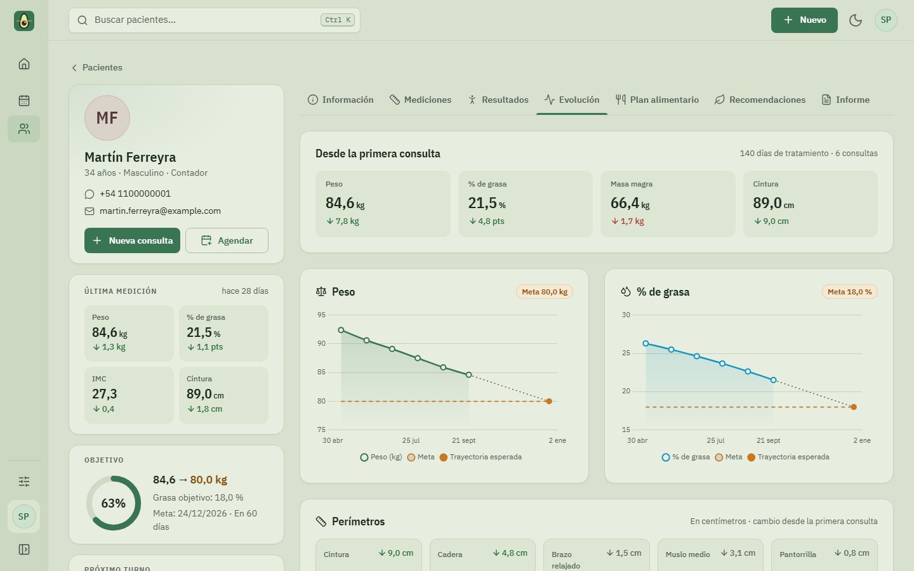The width and height of the screenshot is (914, 571).
Task: Go back to Pacientes list
Action: click(x=96, y=67)
